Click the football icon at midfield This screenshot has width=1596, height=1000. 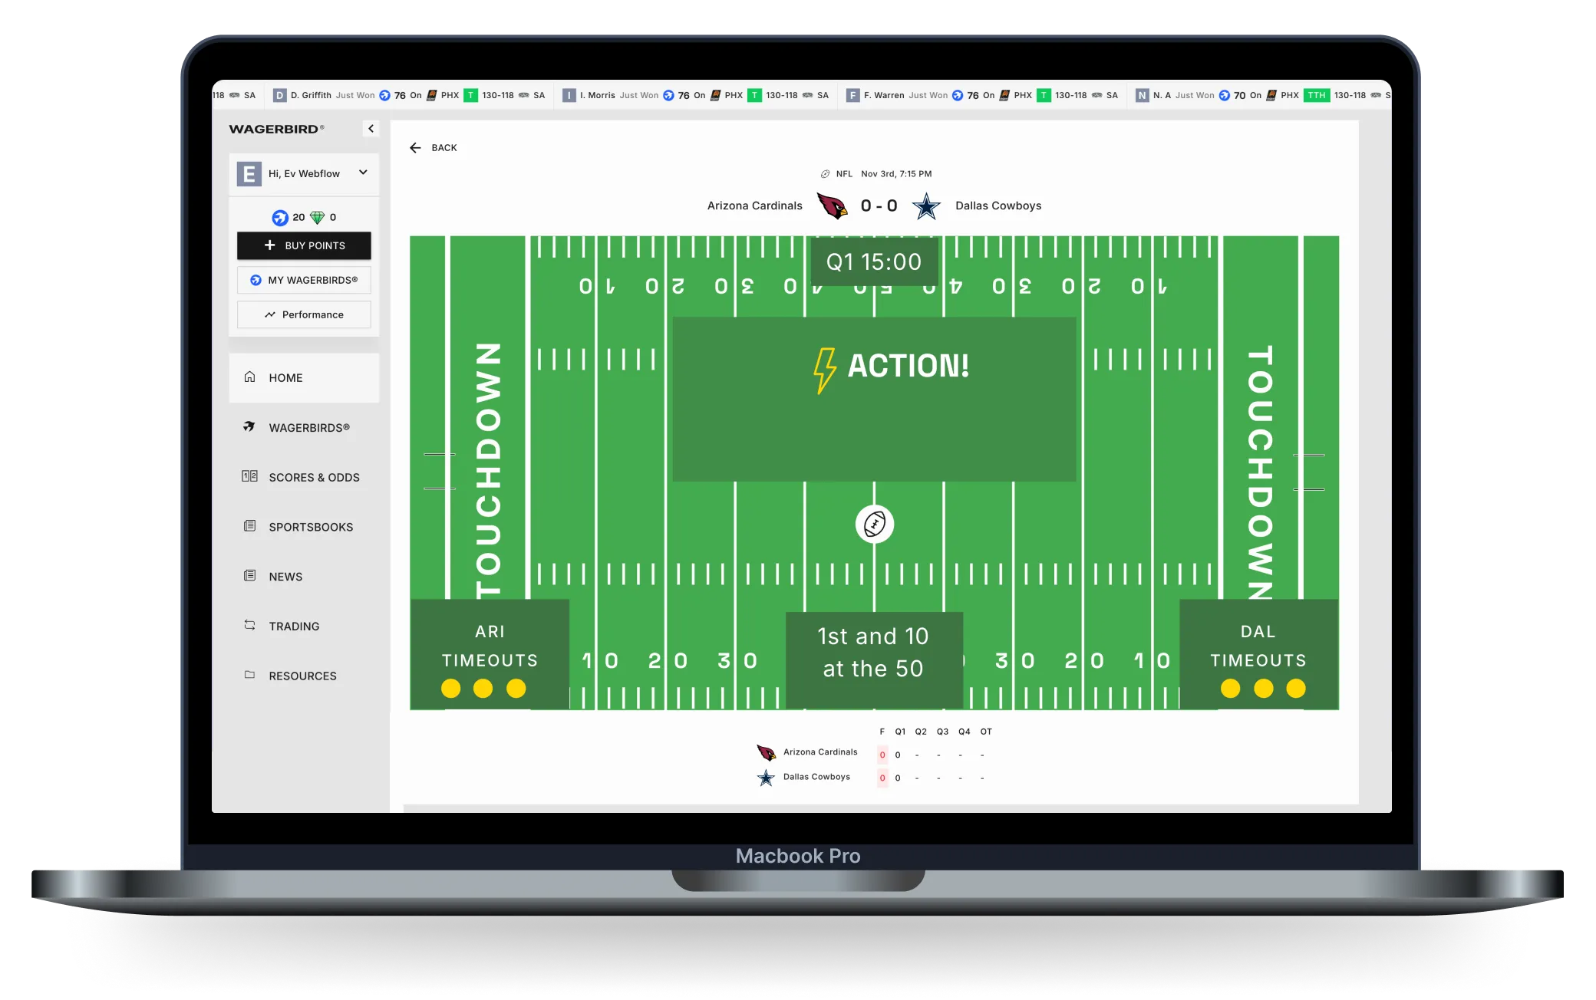pyautogui.click(x=874, y=523)
